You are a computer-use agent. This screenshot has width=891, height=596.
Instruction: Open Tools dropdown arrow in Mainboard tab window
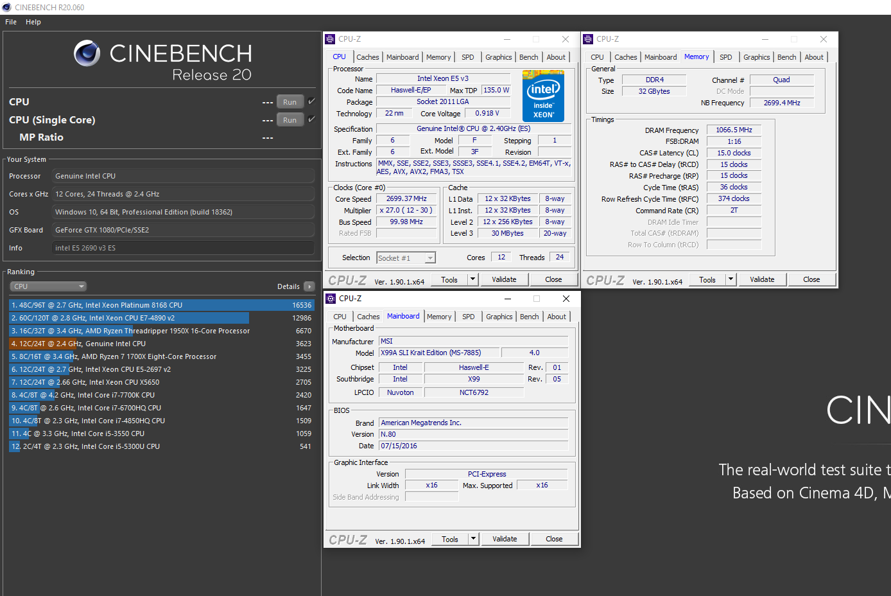tap(474, 539)
